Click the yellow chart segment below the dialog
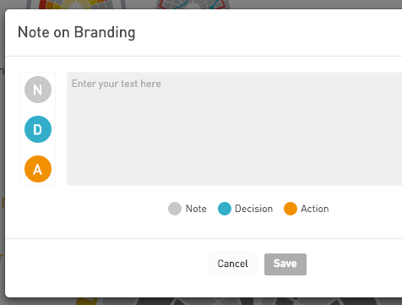 (86, 301)
